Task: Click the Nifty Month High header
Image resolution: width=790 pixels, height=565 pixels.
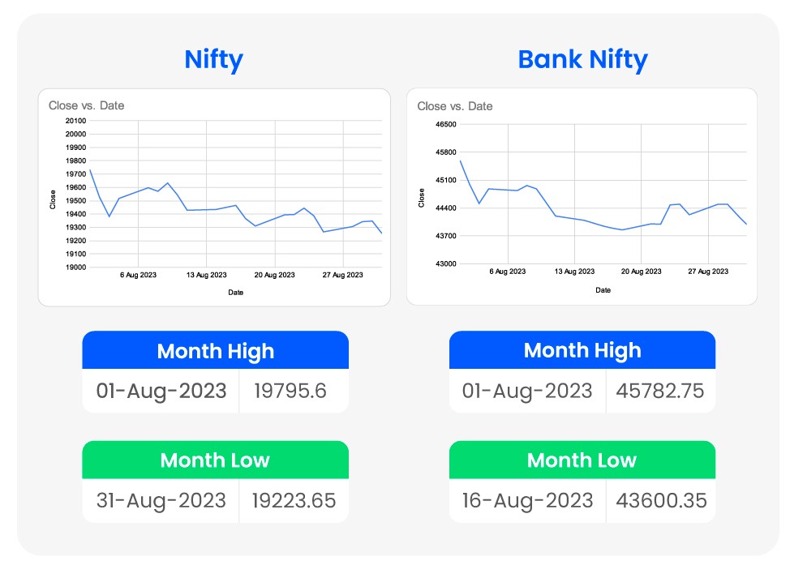Action: tap(215, 351)
